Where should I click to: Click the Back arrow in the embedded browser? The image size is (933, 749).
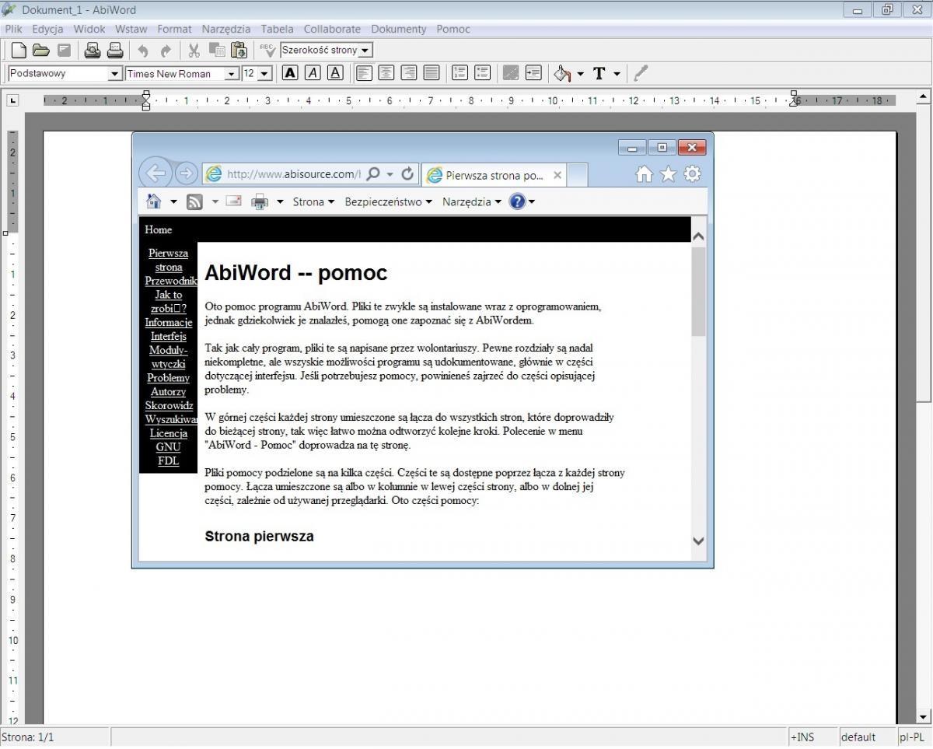click(x=155, y=173)
